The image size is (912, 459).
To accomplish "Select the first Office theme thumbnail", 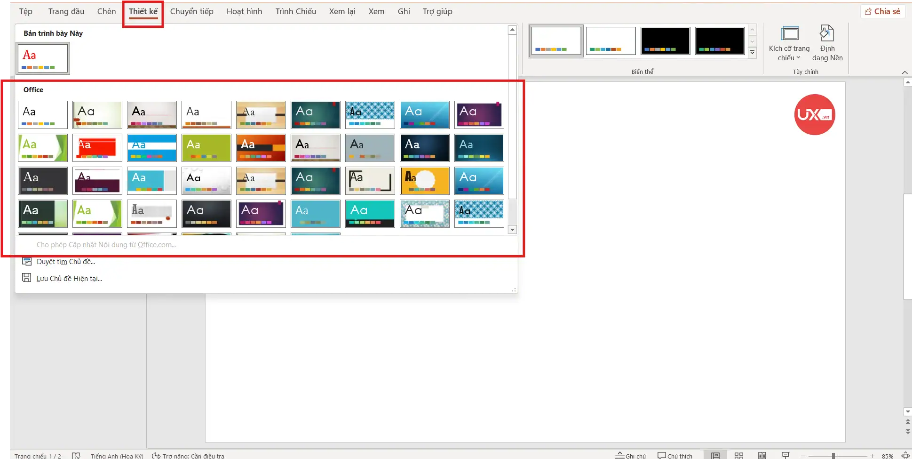I will tap(42, 114).
